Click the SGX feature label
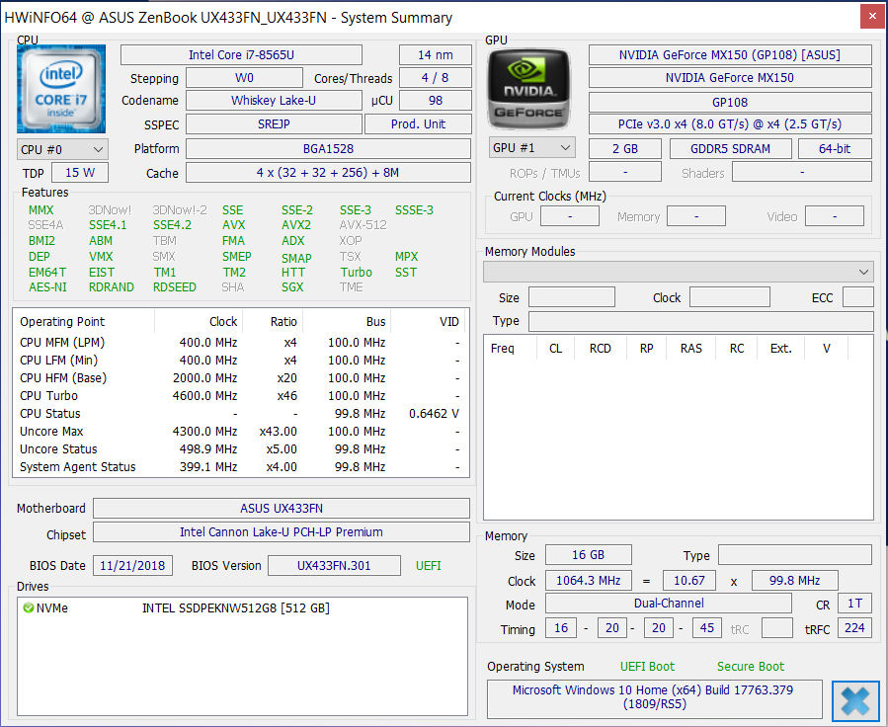Image resolution: width=888 pixels, height=727 pixels. point(292,287)
